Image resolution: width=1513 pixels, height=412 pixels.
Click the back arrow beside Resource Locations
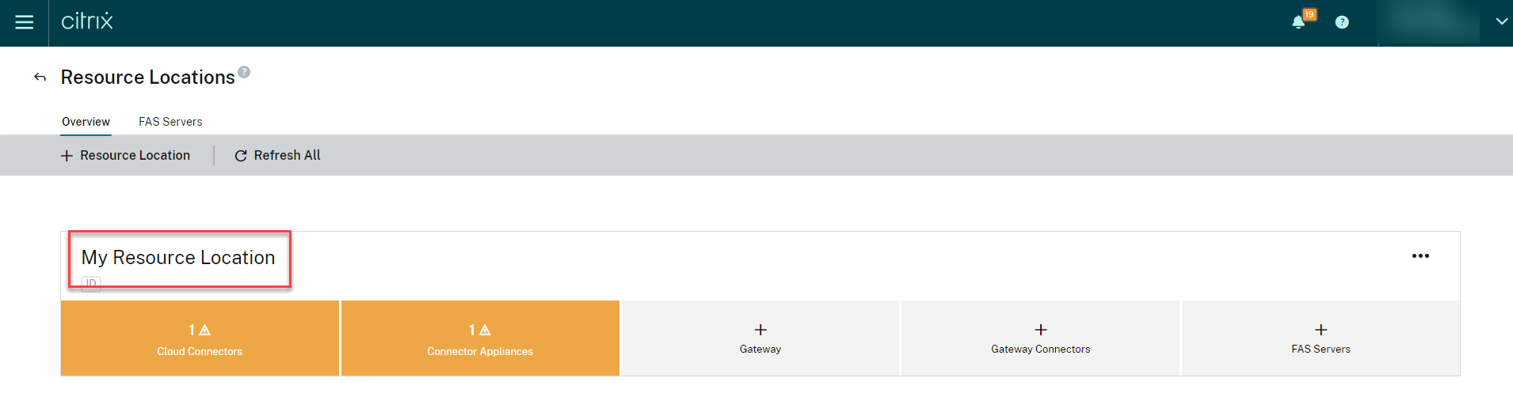[40, 77]
